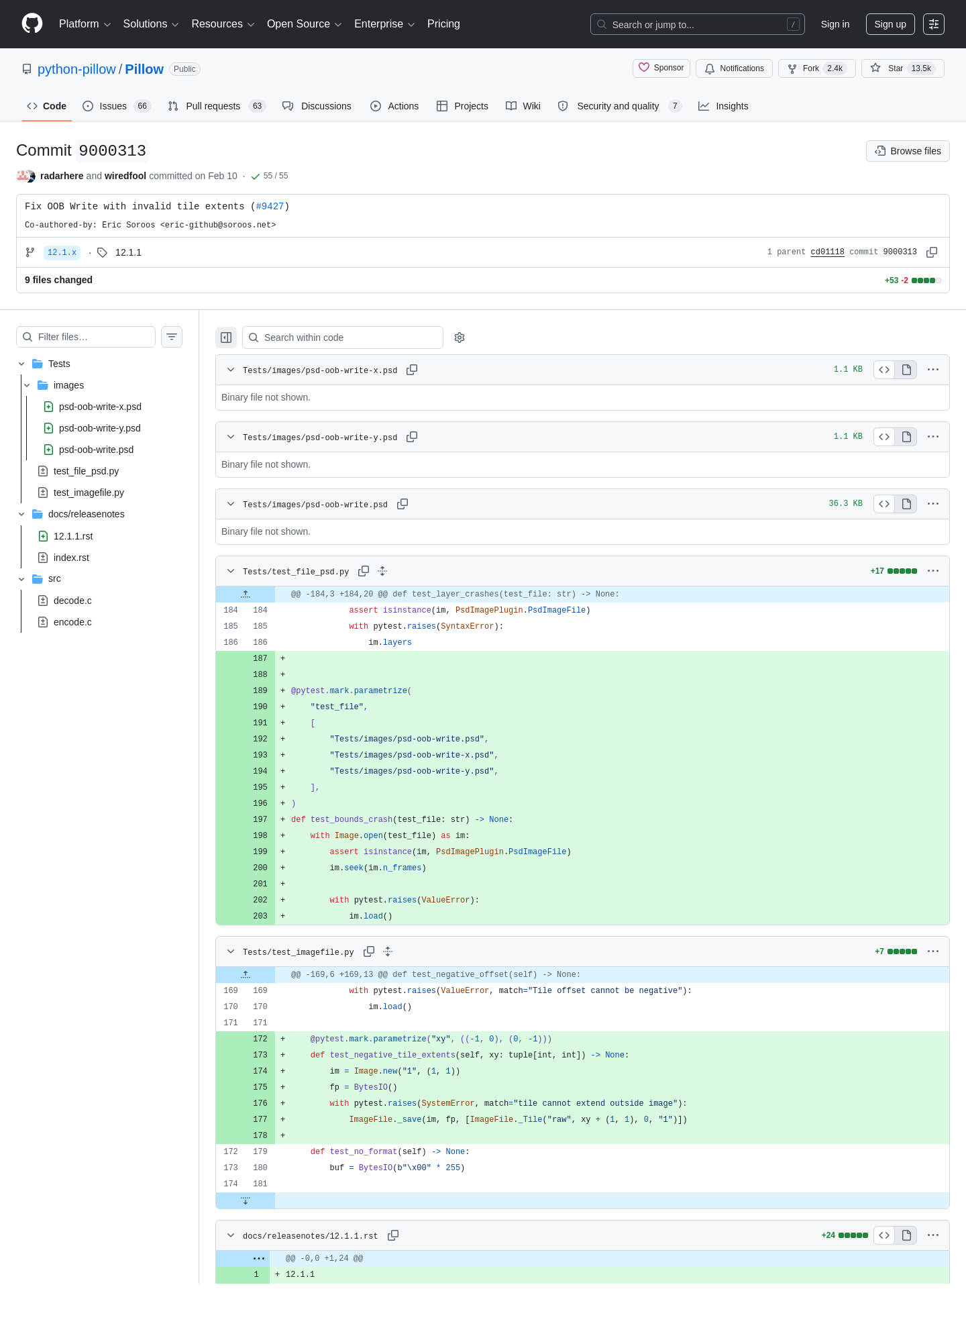Open the Platform dropdown menu
966x1342 pixels.
click(85, 24)
